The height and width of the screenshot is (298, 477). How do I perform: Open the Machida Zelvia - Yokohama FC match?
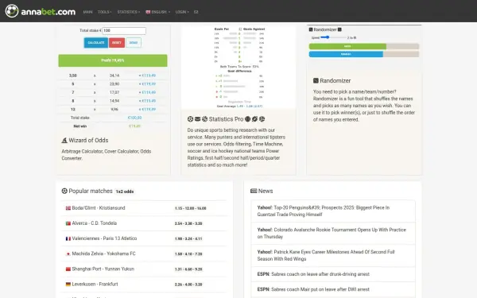[103, 253]
